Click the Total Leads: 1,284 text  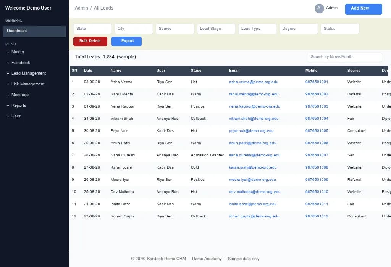[x=95, y=57]
